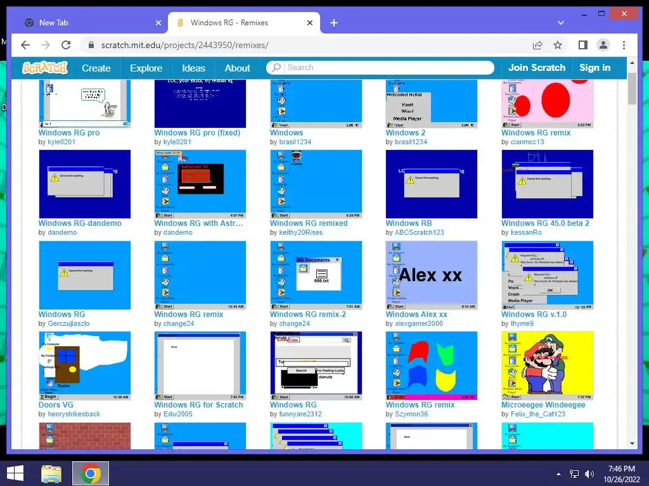649x486 pixels.
Task: Show hidden tray icons chevron
Action: (558, 474)
